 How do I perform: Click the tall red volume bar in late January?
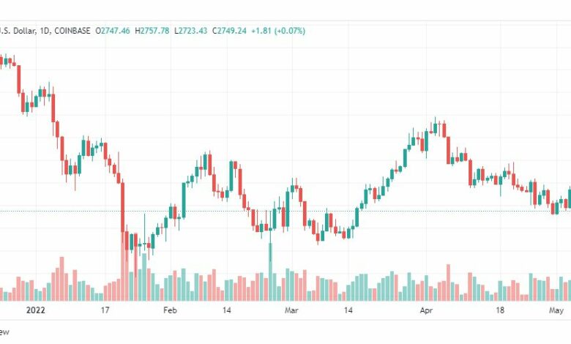(x=123, y=266)
